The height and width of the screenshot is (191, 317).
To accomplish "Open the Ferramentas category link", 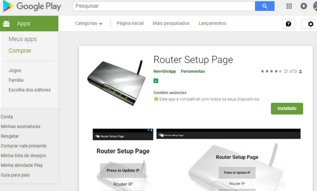I will [x=193, y=71].
